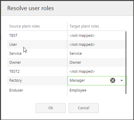Click the Owner target role cell

tap(96, 63)
